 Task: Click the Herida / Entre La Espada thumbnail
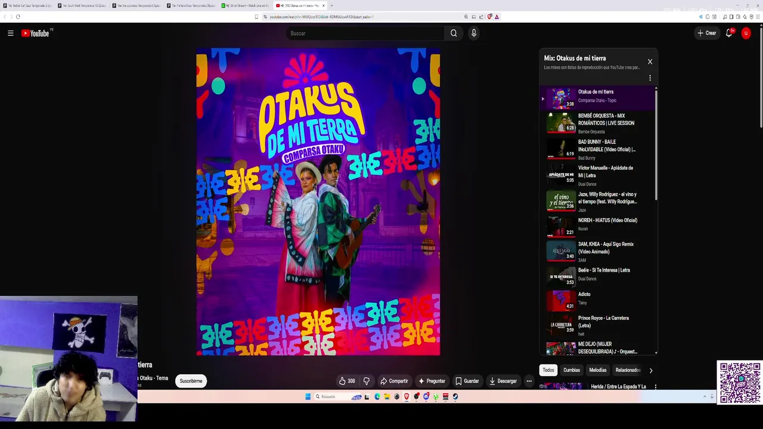coord(563,386)
